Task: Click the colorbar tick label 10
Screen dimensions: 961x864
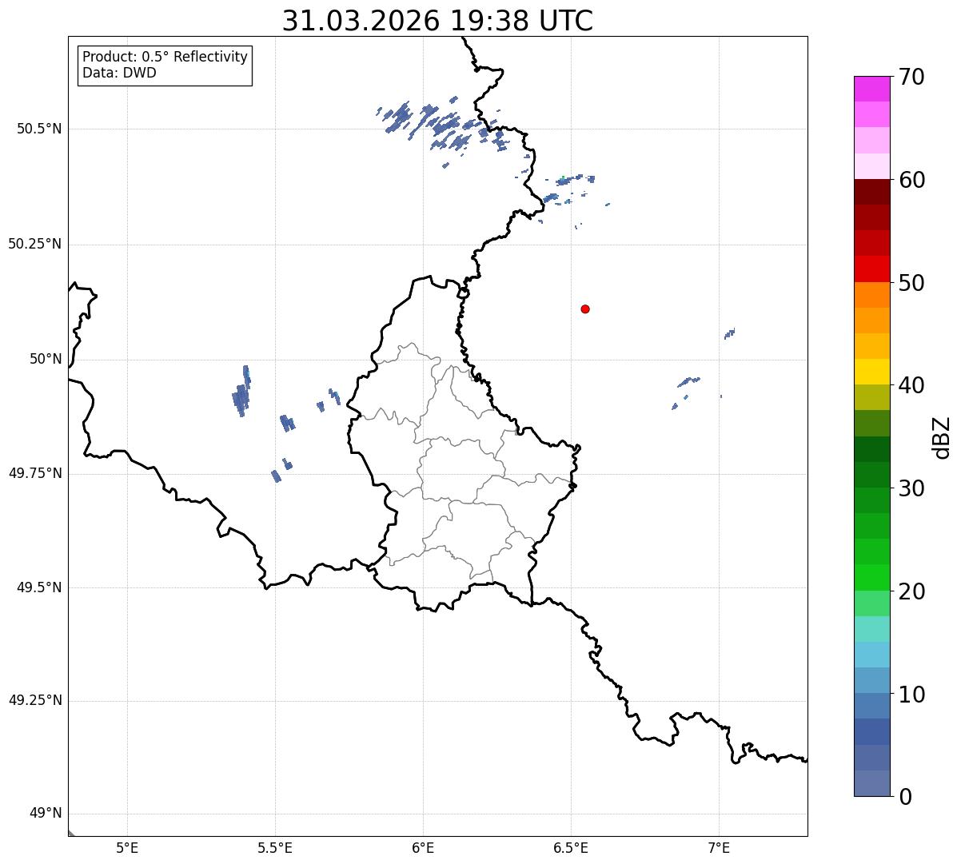Action: [x=911, y=694]
